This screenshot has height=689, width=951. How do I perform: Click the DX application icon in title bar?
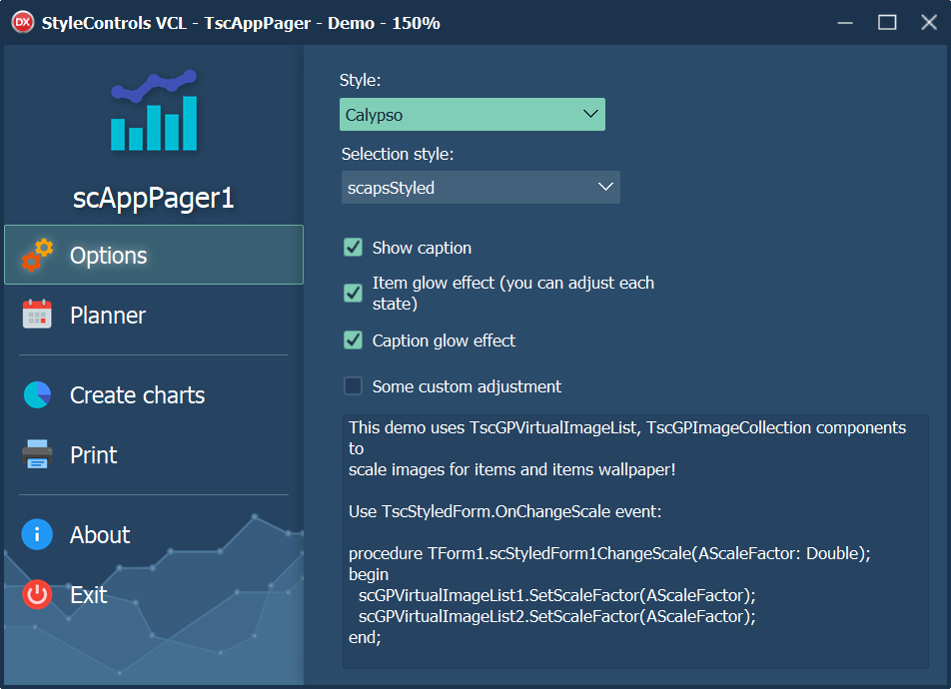click(x=22, y=22)
